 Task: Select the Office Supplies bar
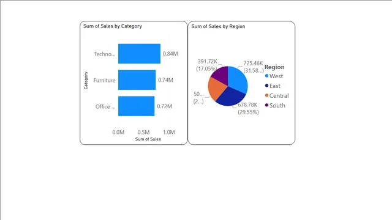(136, 106)
